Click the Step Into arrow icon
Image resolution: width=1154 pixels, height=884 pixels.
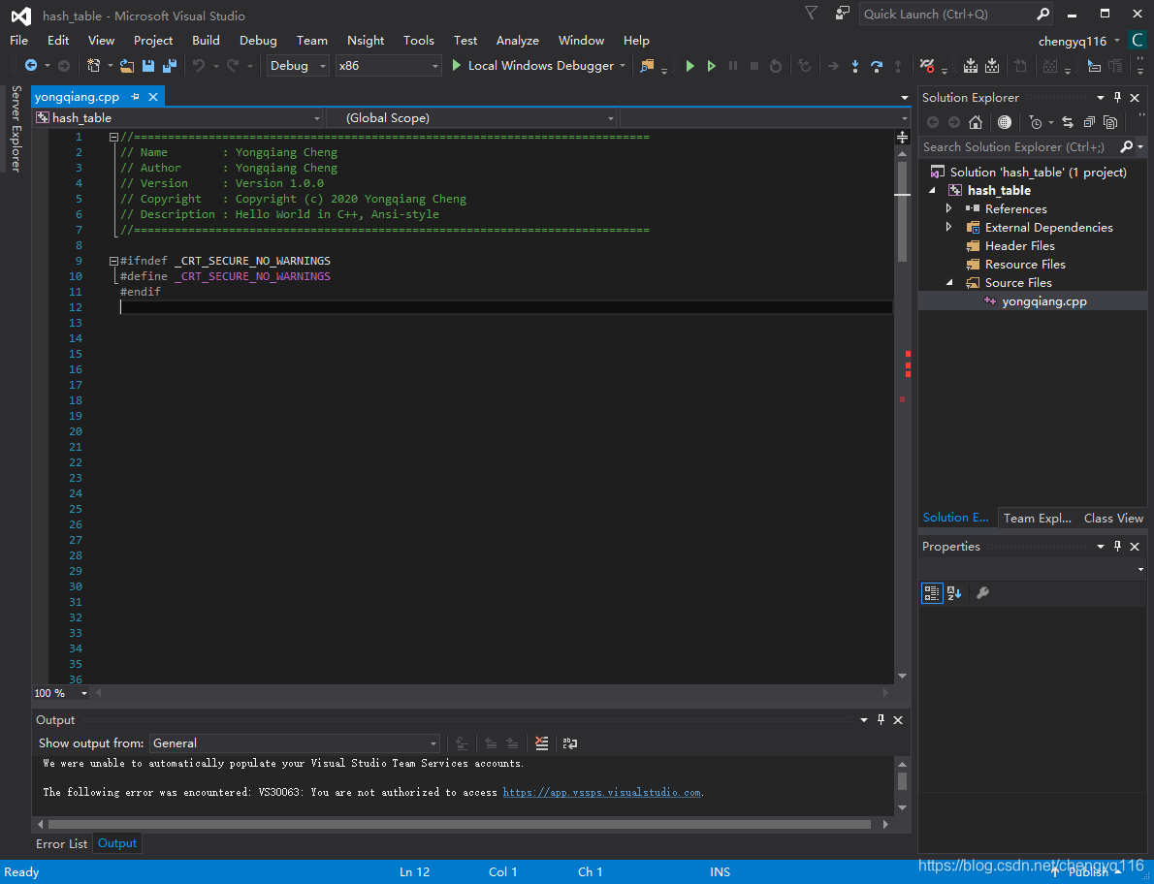click(x=854, y=66)
